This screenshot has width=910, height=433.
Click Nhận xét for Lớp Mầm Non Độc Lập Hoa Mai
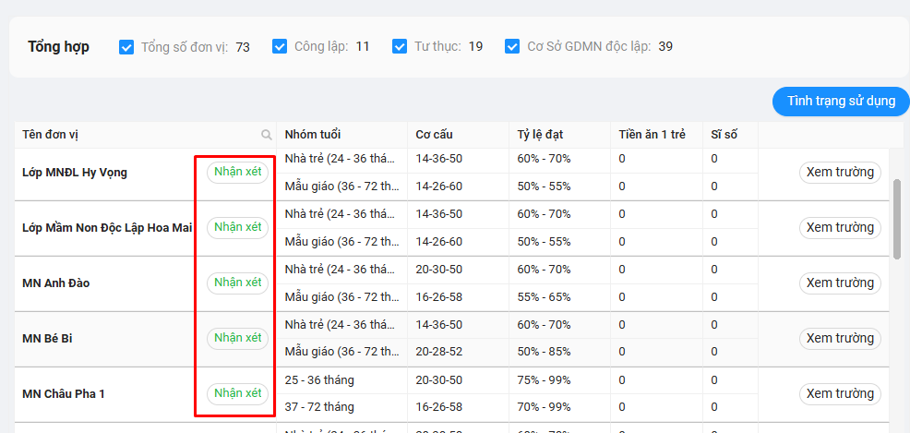click(x=237, y=227)
